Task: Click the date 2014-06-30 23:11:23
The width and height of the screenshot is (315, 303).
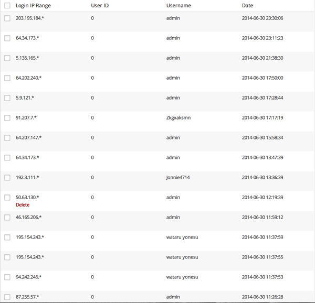Action: click(x=262, y=38)
